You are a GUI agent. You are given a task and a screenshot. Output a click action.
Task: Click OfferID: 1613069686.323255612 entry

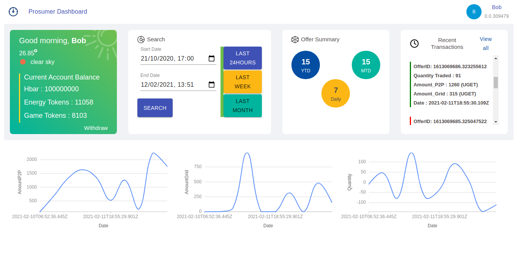(x=450, y=66)
